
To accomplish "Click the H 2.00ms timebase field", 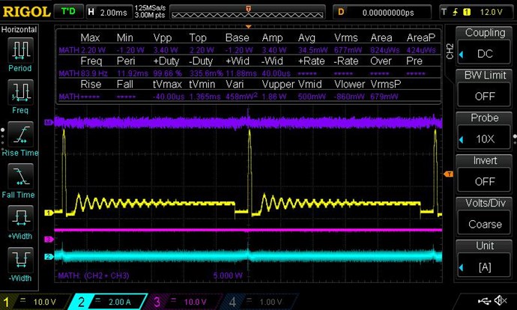I will click(x=109, y=12).
